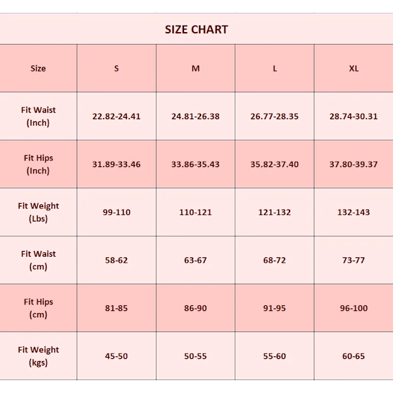Select the Fit Waist (cm) row label
This screenshot has width=393, height=393.
coord(38,260)
